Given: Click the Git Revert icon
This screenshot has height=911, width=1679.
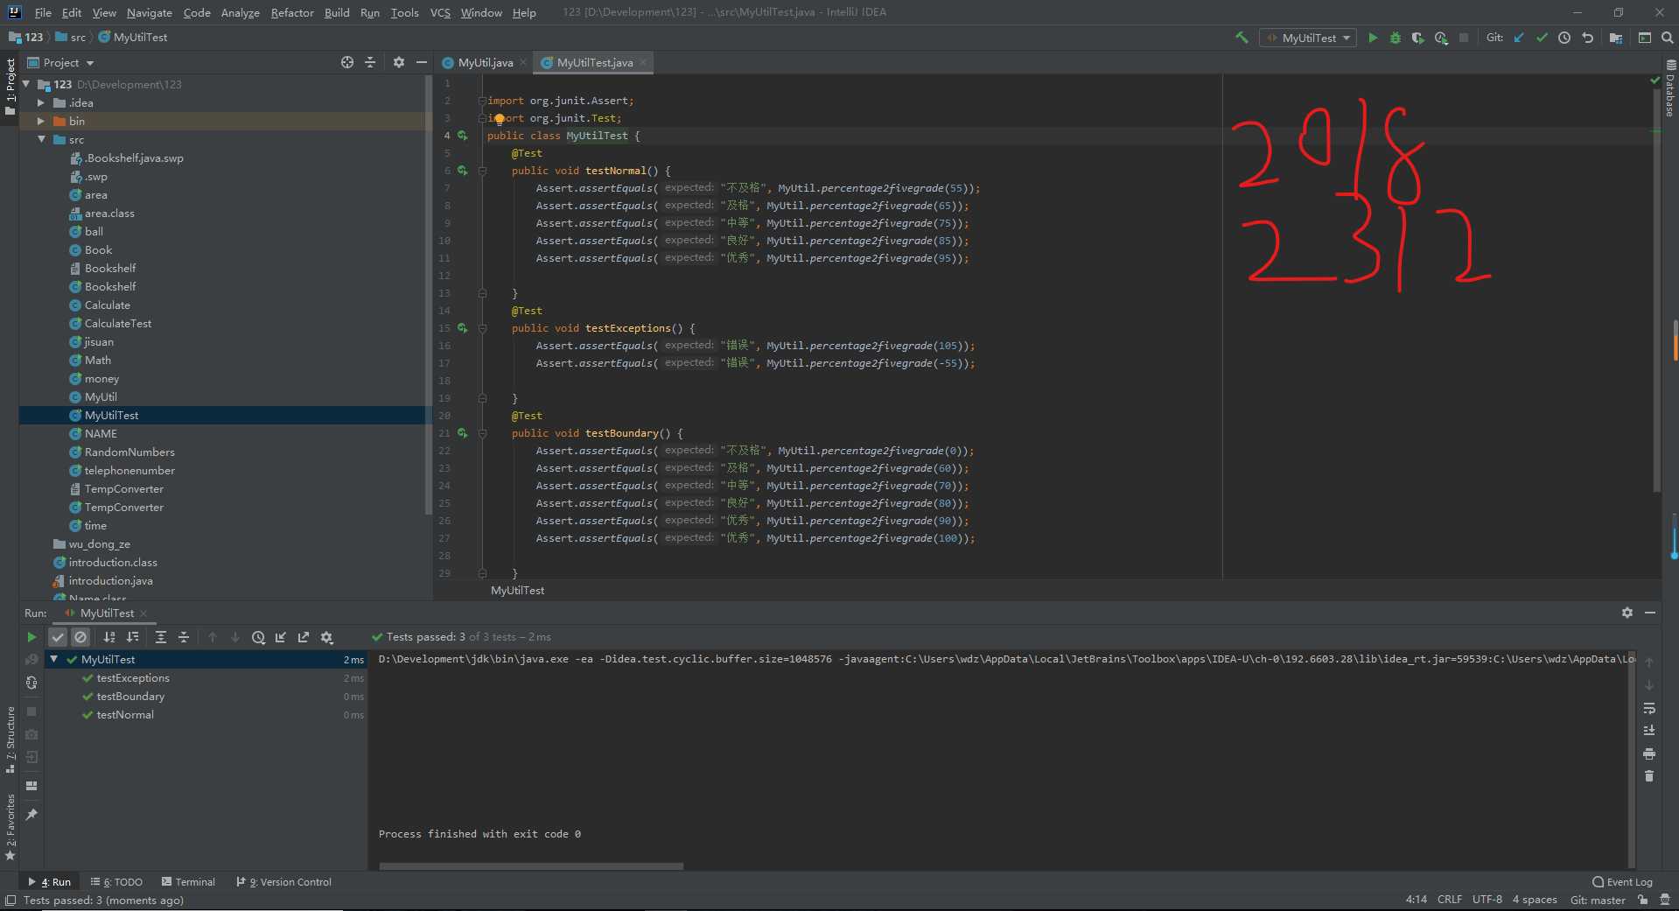Looking at the screenshot, I should pos(1587,38).
